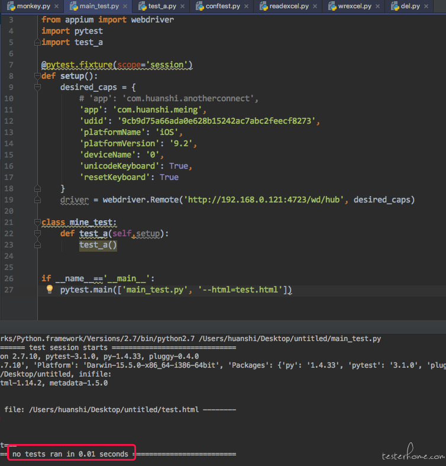Click the webdriver.Remote URL string
The image size is (446, 466).
[x=264, y=200]
